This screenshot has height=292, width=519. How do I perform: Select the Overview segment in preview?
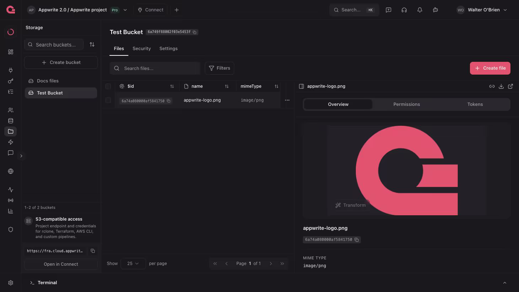pos(338,104)
